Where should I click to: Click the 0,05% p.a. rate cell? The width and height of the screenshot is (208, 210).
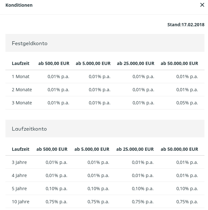(x=187, y=103)
